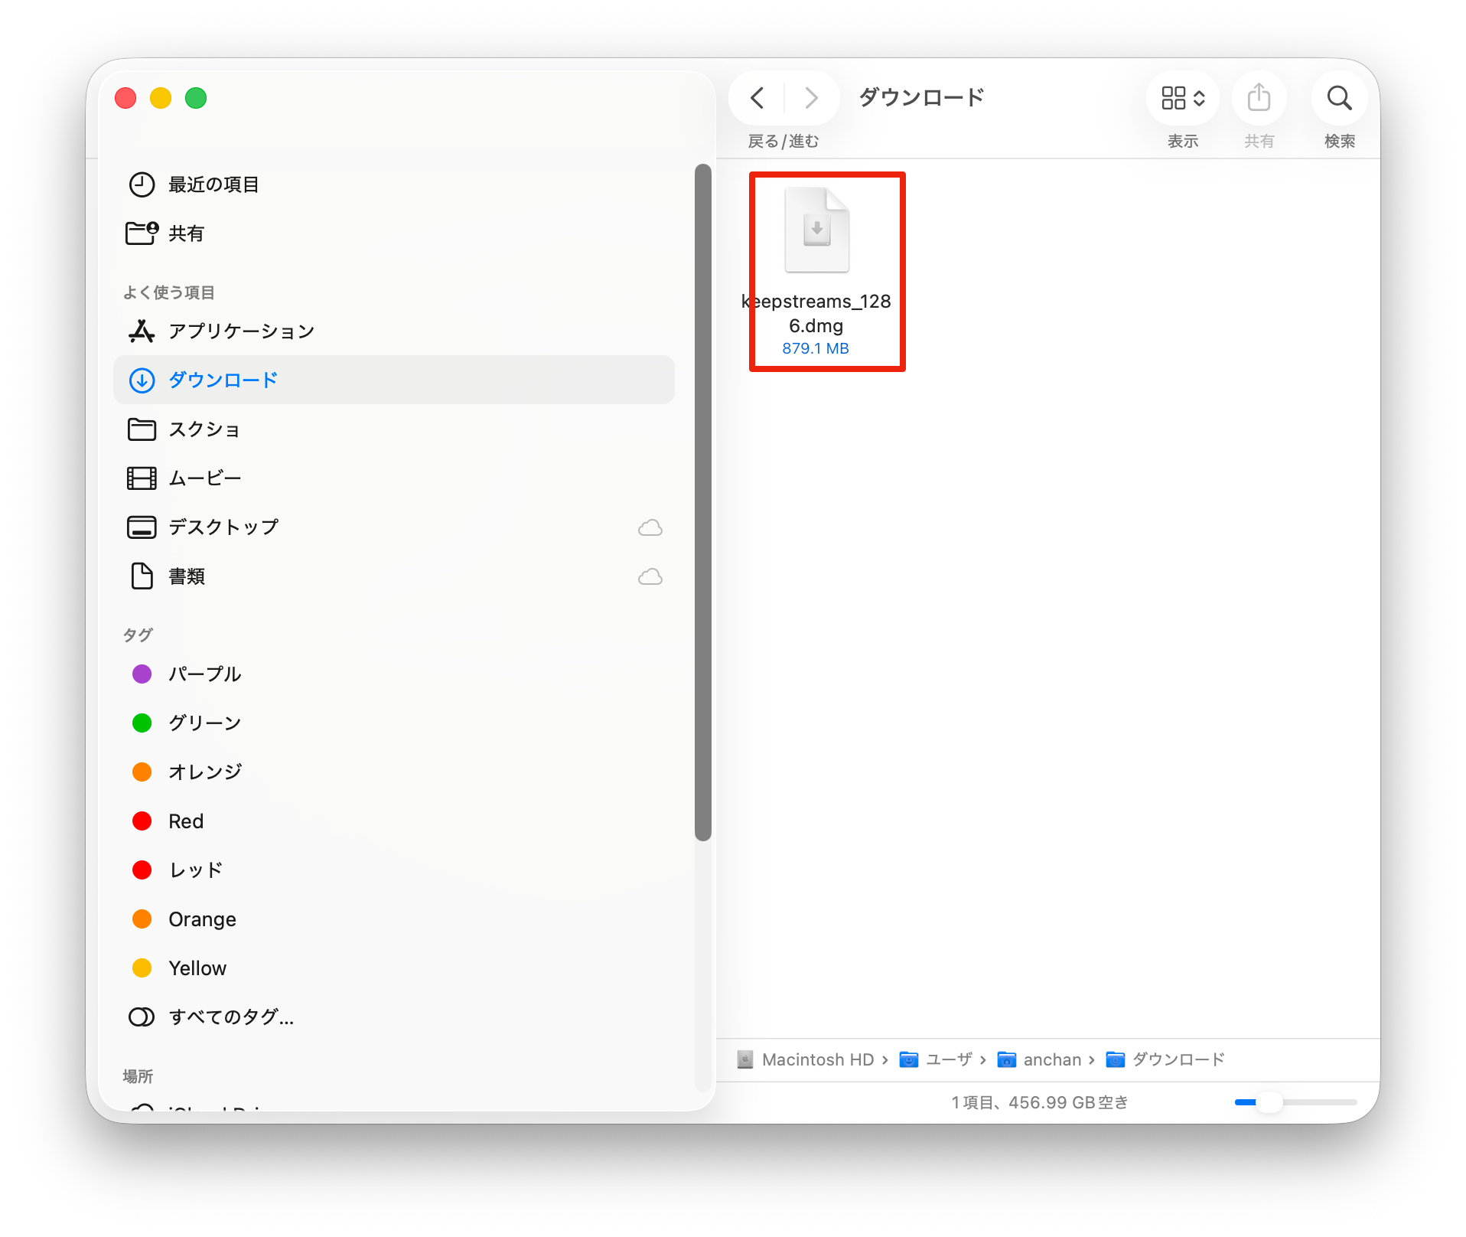Open the スクショ folder in sidebar
Screen dimensions: 1466x1237
coord(204,429)
